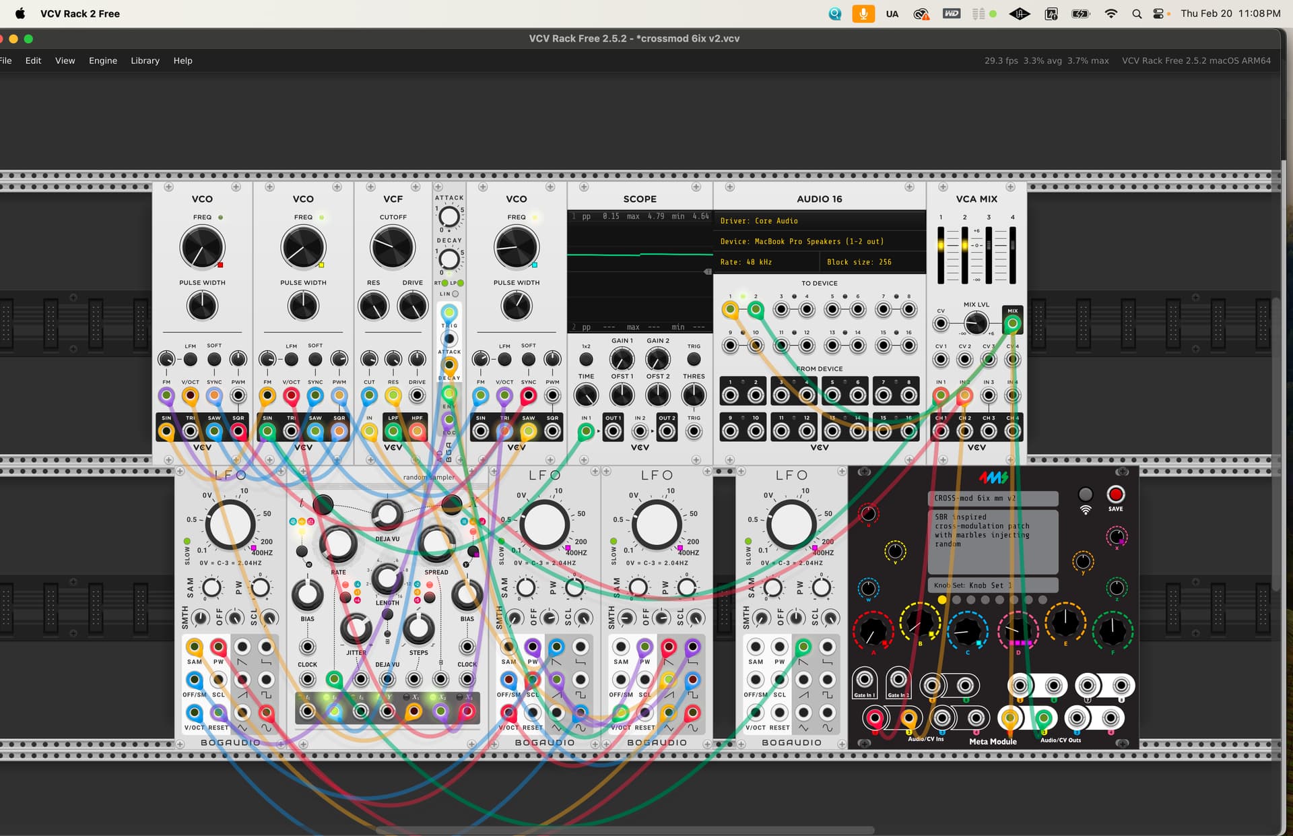Toggle SLOW mode on the leftmost LFO
The width and height of the screenshot is (1293, 836).
(x=187, y=541)
